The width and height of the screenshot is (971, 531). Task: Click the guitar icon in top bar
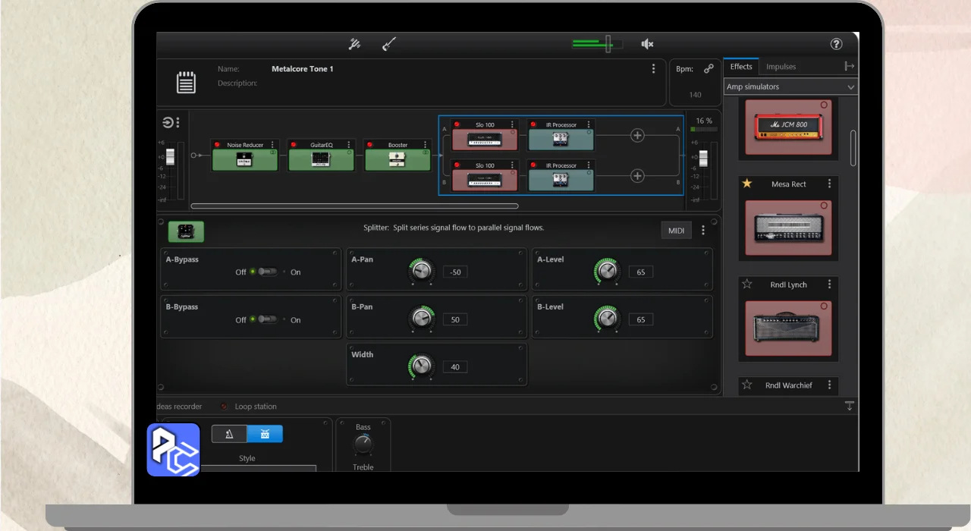pos(388,44)
